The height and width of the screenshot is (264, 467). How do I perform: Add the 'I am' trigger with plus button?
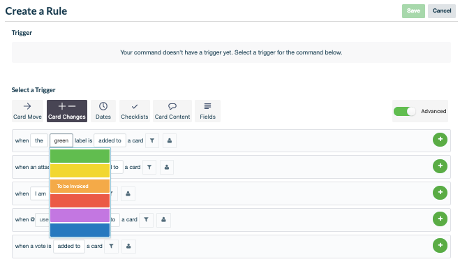[x=440, y=193]
